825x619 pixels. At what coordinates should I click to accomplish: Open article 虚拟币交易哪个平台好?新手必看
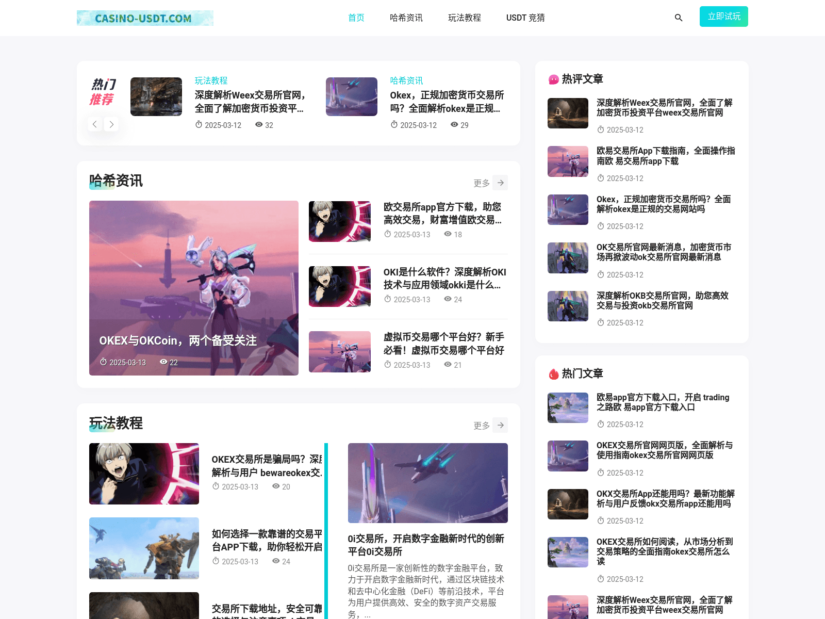pos(444,344)
